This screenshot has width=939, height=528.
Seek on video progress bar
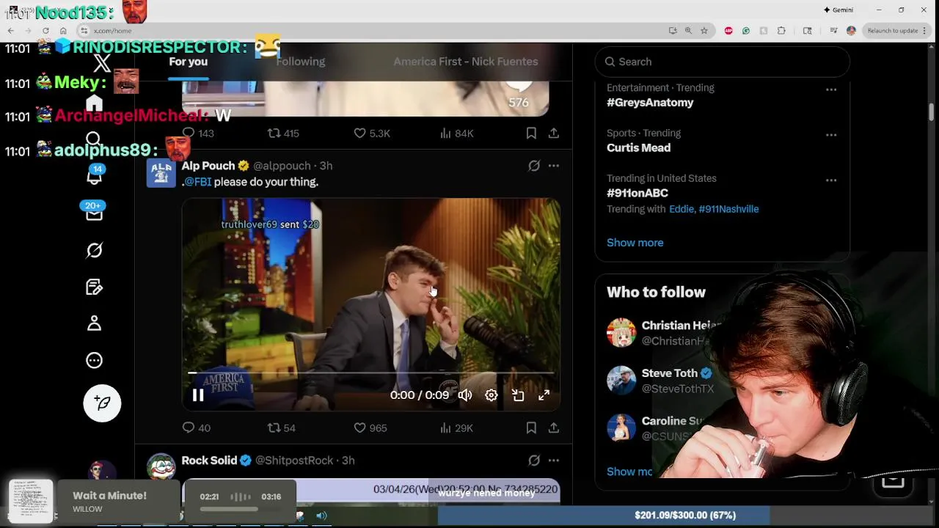[x=371, y=373]
